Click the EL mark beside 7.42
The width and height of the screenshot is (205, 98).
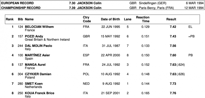(190, 27)
